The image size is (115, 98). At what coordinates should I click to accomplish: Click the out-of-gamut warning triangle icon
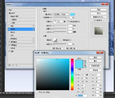coord(85,61)
